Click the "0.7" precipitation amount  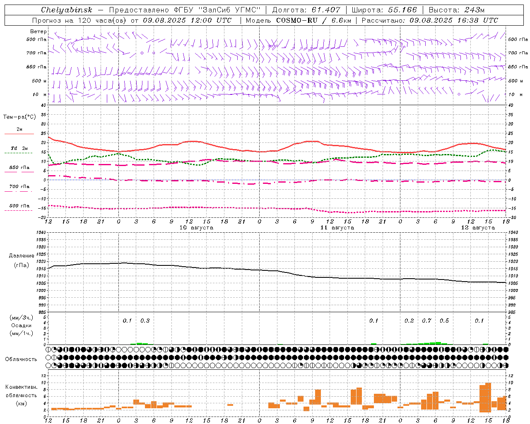click(x=426, y=321)
